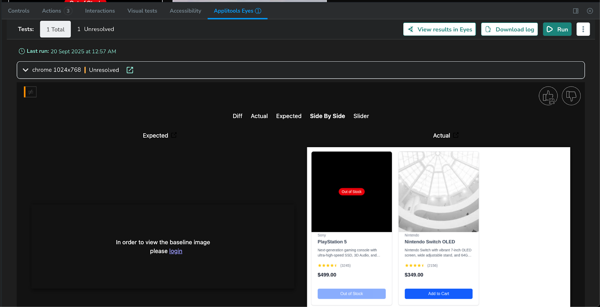
Task: Toggle the panel orientation icon
Action: (576, 11)
